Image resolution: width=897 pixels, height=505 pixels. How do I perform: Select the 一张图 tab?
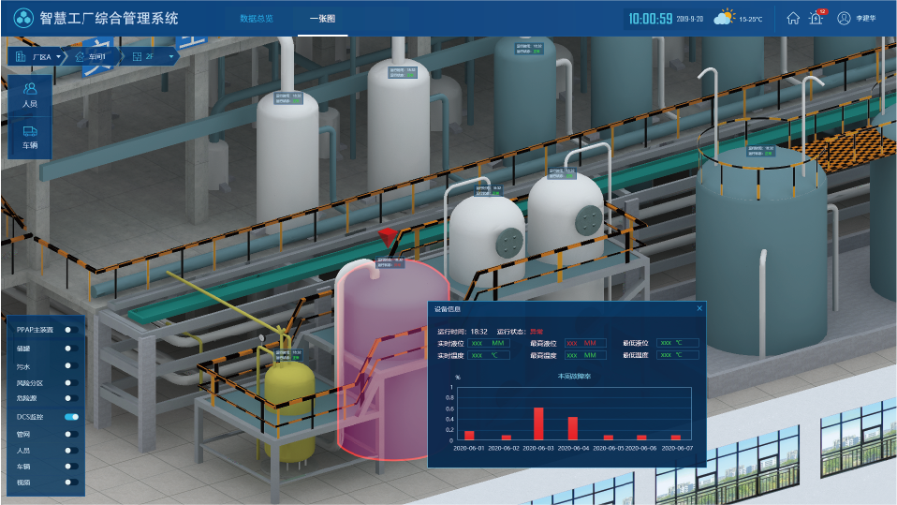click(322, 19)
